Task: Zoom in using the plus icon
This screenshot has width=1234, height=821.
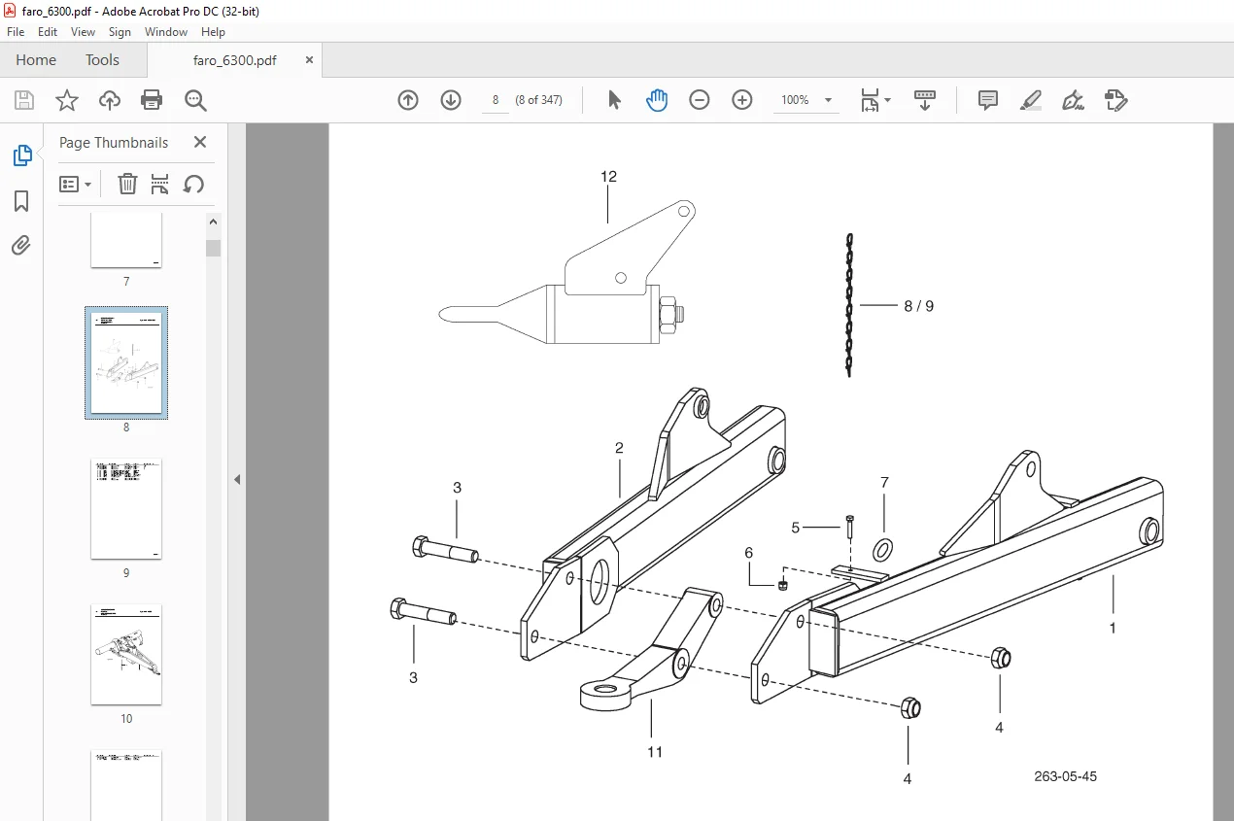Action: pyautogui.click(x=742, y=100)
